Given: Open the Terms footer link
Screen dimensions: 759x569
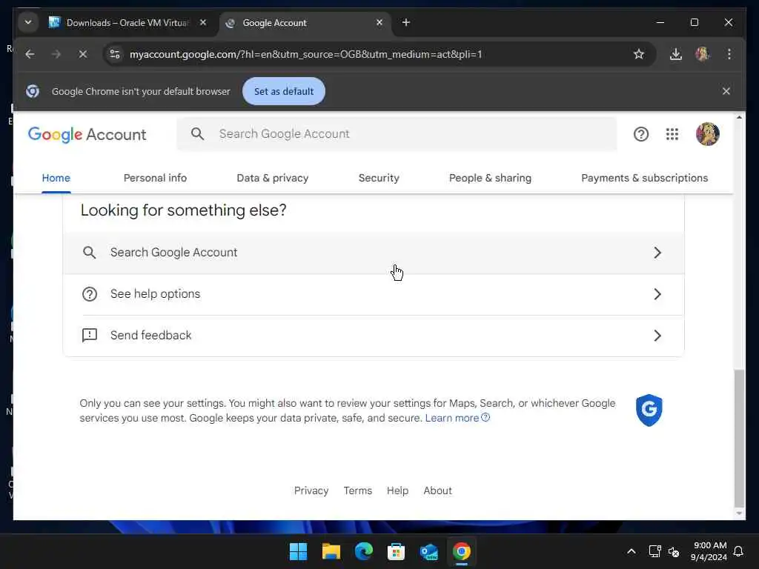Looking at the screenshot, I should 358,490.
